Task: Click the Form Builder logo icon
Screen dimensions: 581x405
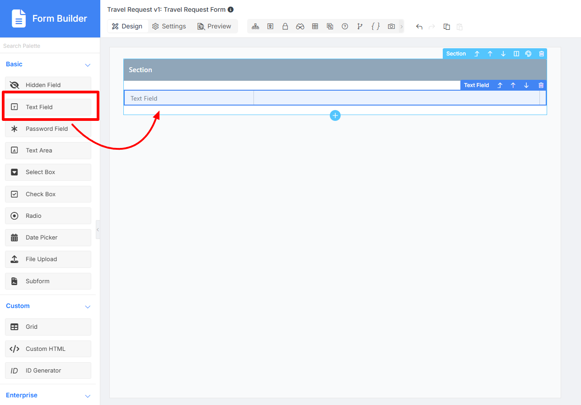Action: (x=19, y=18)
